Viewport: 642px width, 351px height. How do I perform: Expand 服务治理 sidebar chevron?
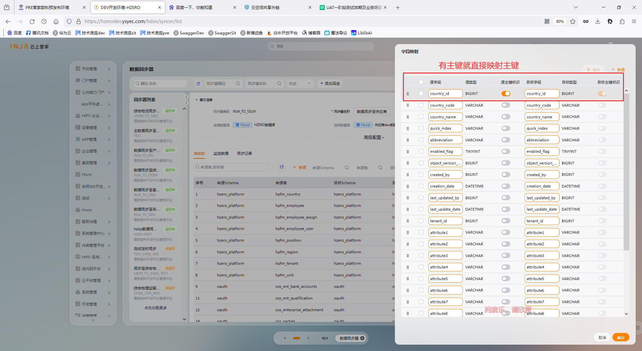(x=109, y=222)
